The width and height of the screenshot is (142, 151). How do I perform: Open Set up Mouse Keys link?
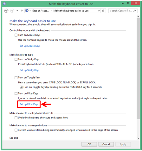(30, 46)
